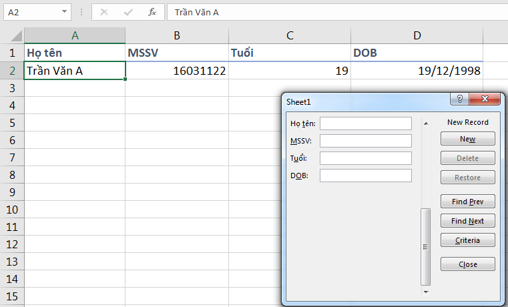Click the MSSV input field
The height and width of the screenshot is (307, 508).
pos(366,141)
